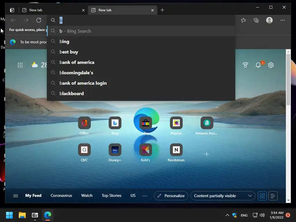Open the Top Stories feed tab

[111, 196]
